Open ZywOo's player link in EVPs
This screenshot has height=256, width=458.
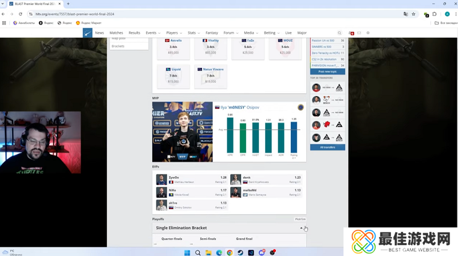pos(173,178)
